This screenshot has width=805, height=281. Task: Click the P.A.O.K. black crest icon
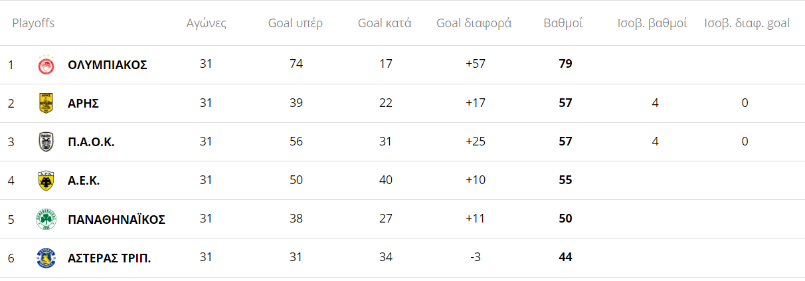tap(46, 141)
